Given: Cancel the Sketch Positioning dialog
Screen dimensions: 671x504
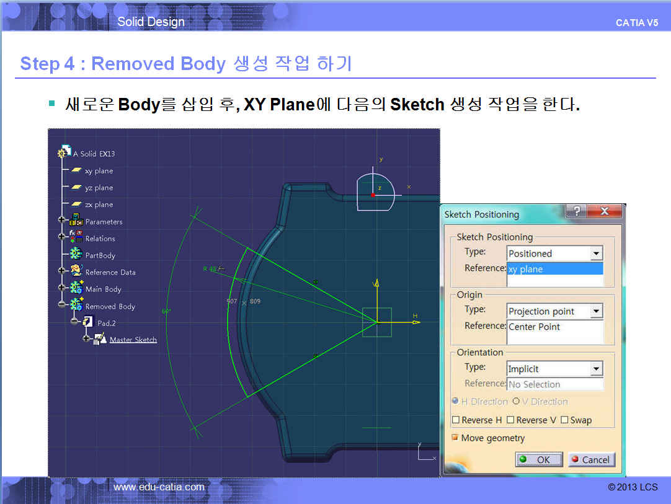Looking at the screenshot, I should point(591,459).
